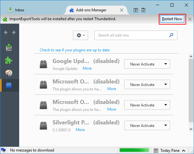Close the Add-ons Manager tab

[x=122, y=10]
